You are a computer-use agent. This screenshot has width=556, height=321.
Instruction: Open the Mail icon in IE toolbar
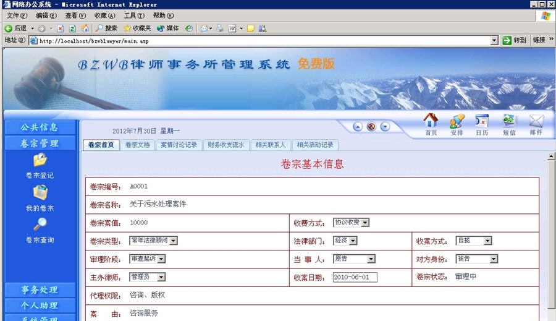tap(204, 28)
